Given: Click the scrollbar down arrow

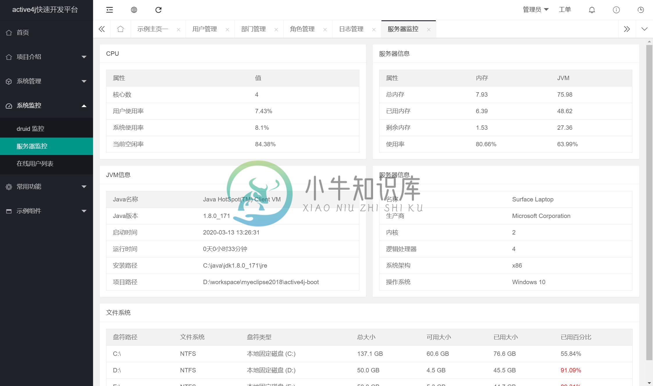Looking at the screenshot, I should pos(649,383).
